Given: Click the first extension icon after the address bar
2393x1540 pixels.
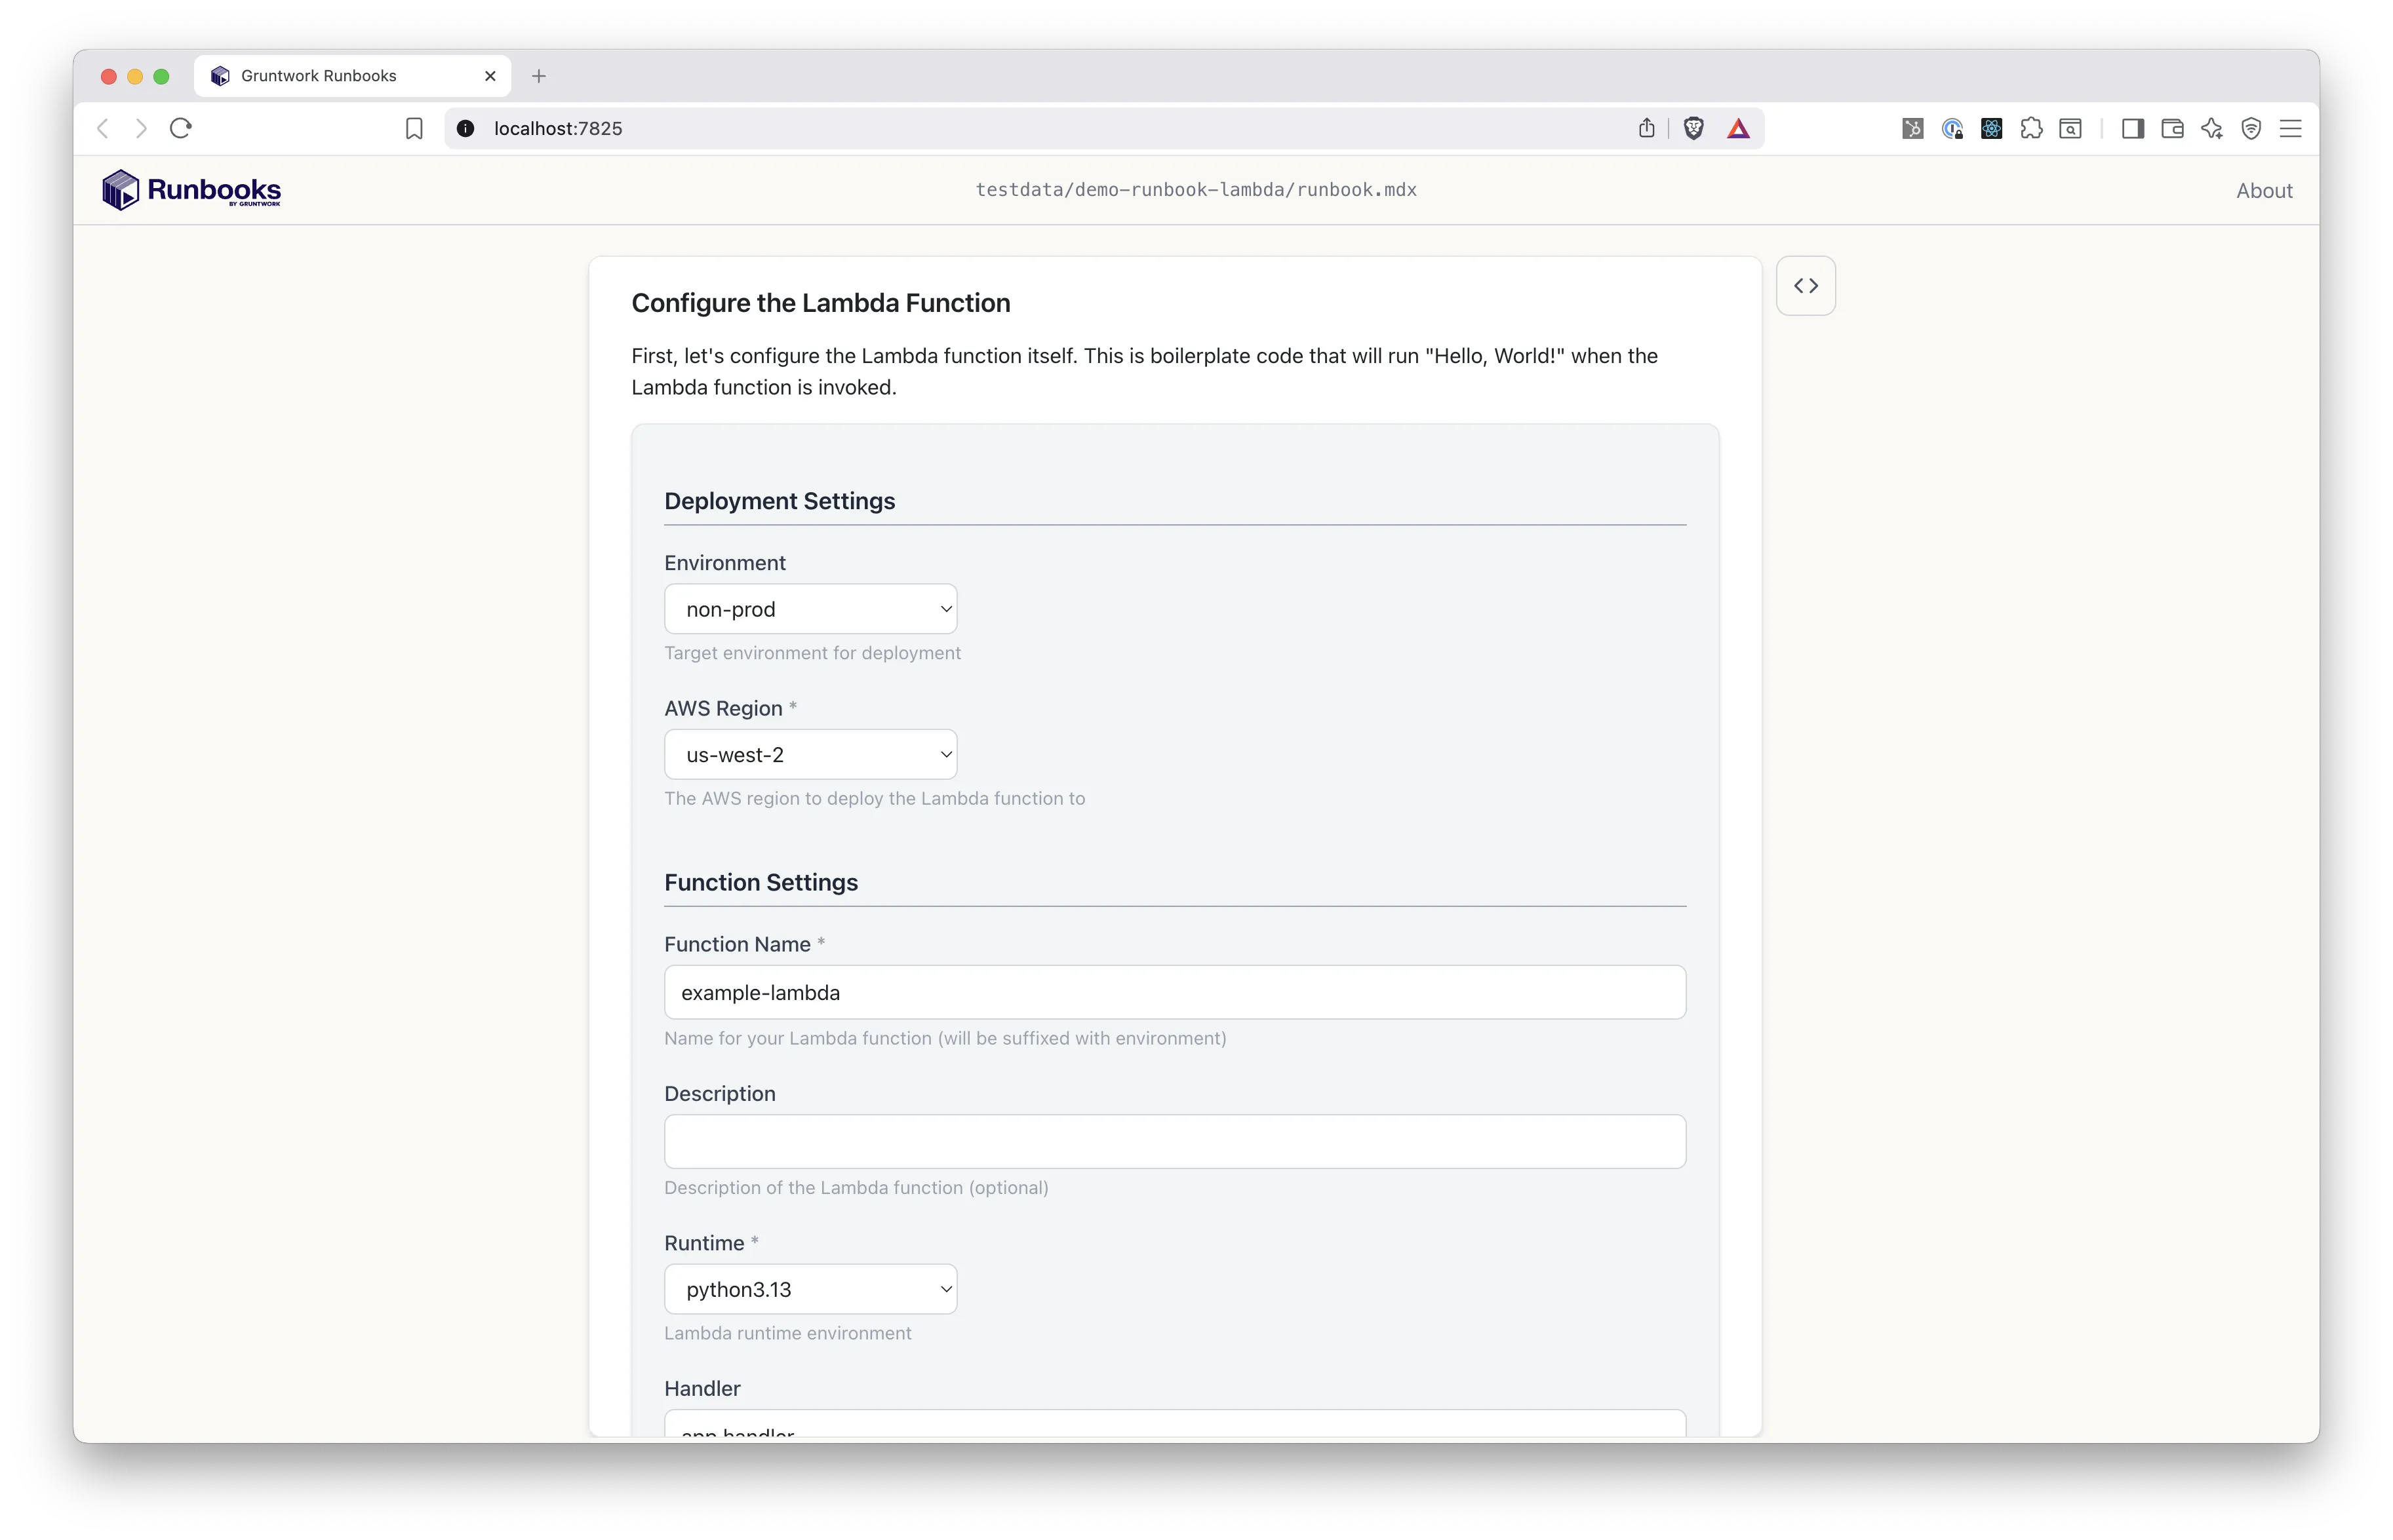Looking at the screenshot, I should (x=1912, y=128).
